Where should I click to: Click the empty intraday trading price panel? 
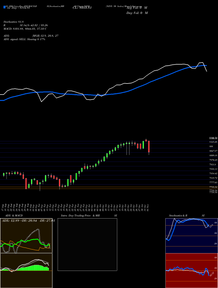pos(87,244)
